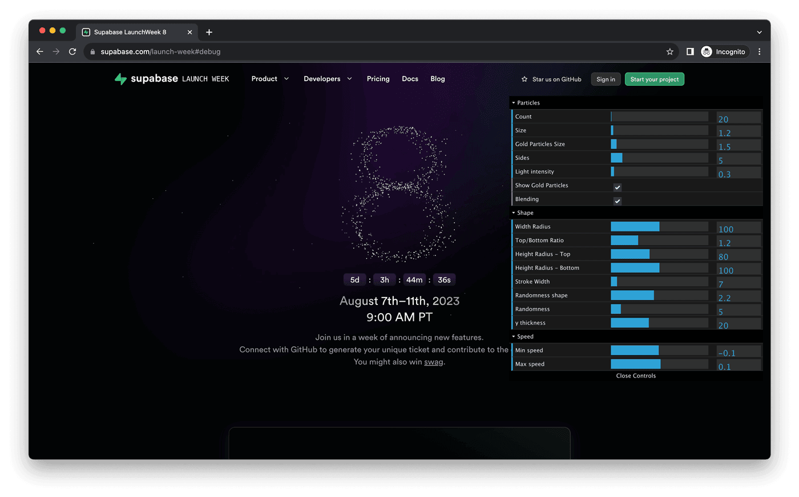This screenshot has width=799, height=497.
Task: Open the swag link
Action: pyautogui.click(x=434, y=362)
